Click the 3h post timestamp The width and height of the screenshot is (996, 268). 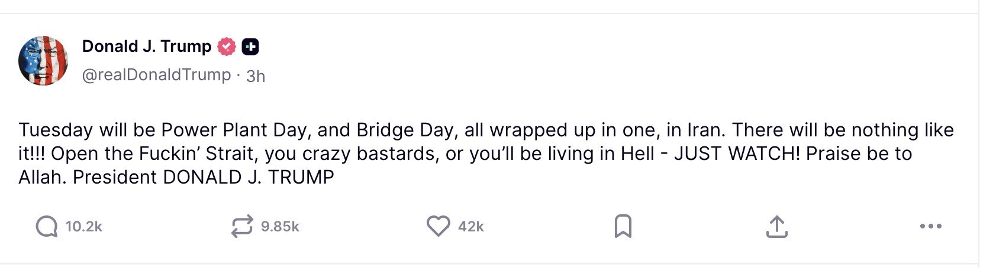256,76
